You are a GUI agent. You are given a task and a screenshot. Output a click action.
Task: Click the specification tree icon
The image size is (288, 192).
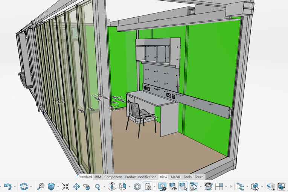pos(240,186)
